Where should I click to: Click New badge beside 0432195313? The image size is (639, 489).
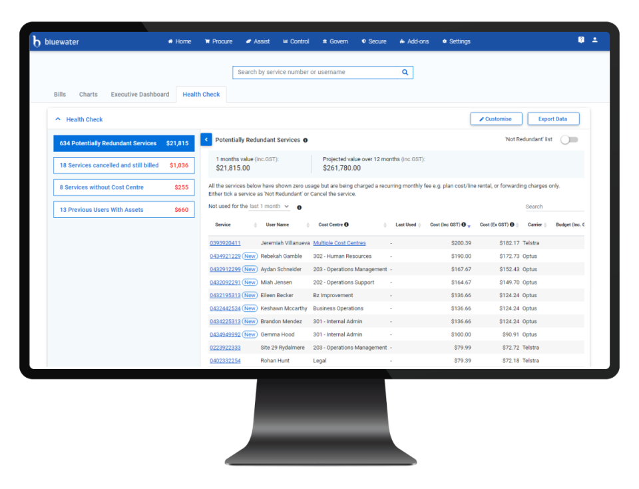point(250,295)
